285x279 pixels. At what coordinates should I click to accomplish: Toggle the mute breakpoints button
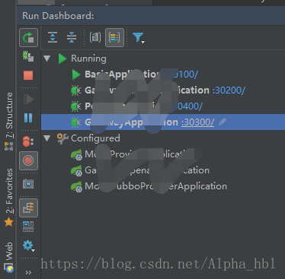[28, 160]
